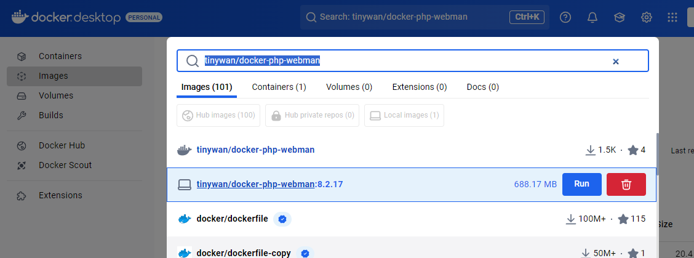Click the top header search bar
The height and width of the screenshot is (258, 694).
pyautogui.click(x=425, y=17)
